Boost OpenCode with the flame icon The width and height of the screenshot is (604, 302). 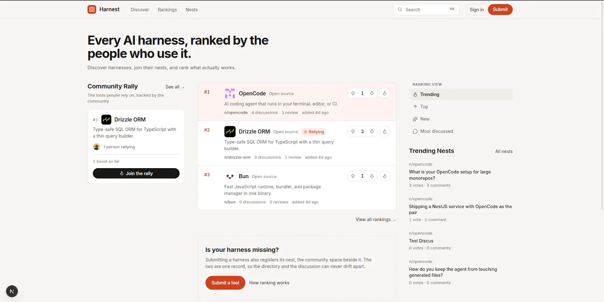pos(385,93)
